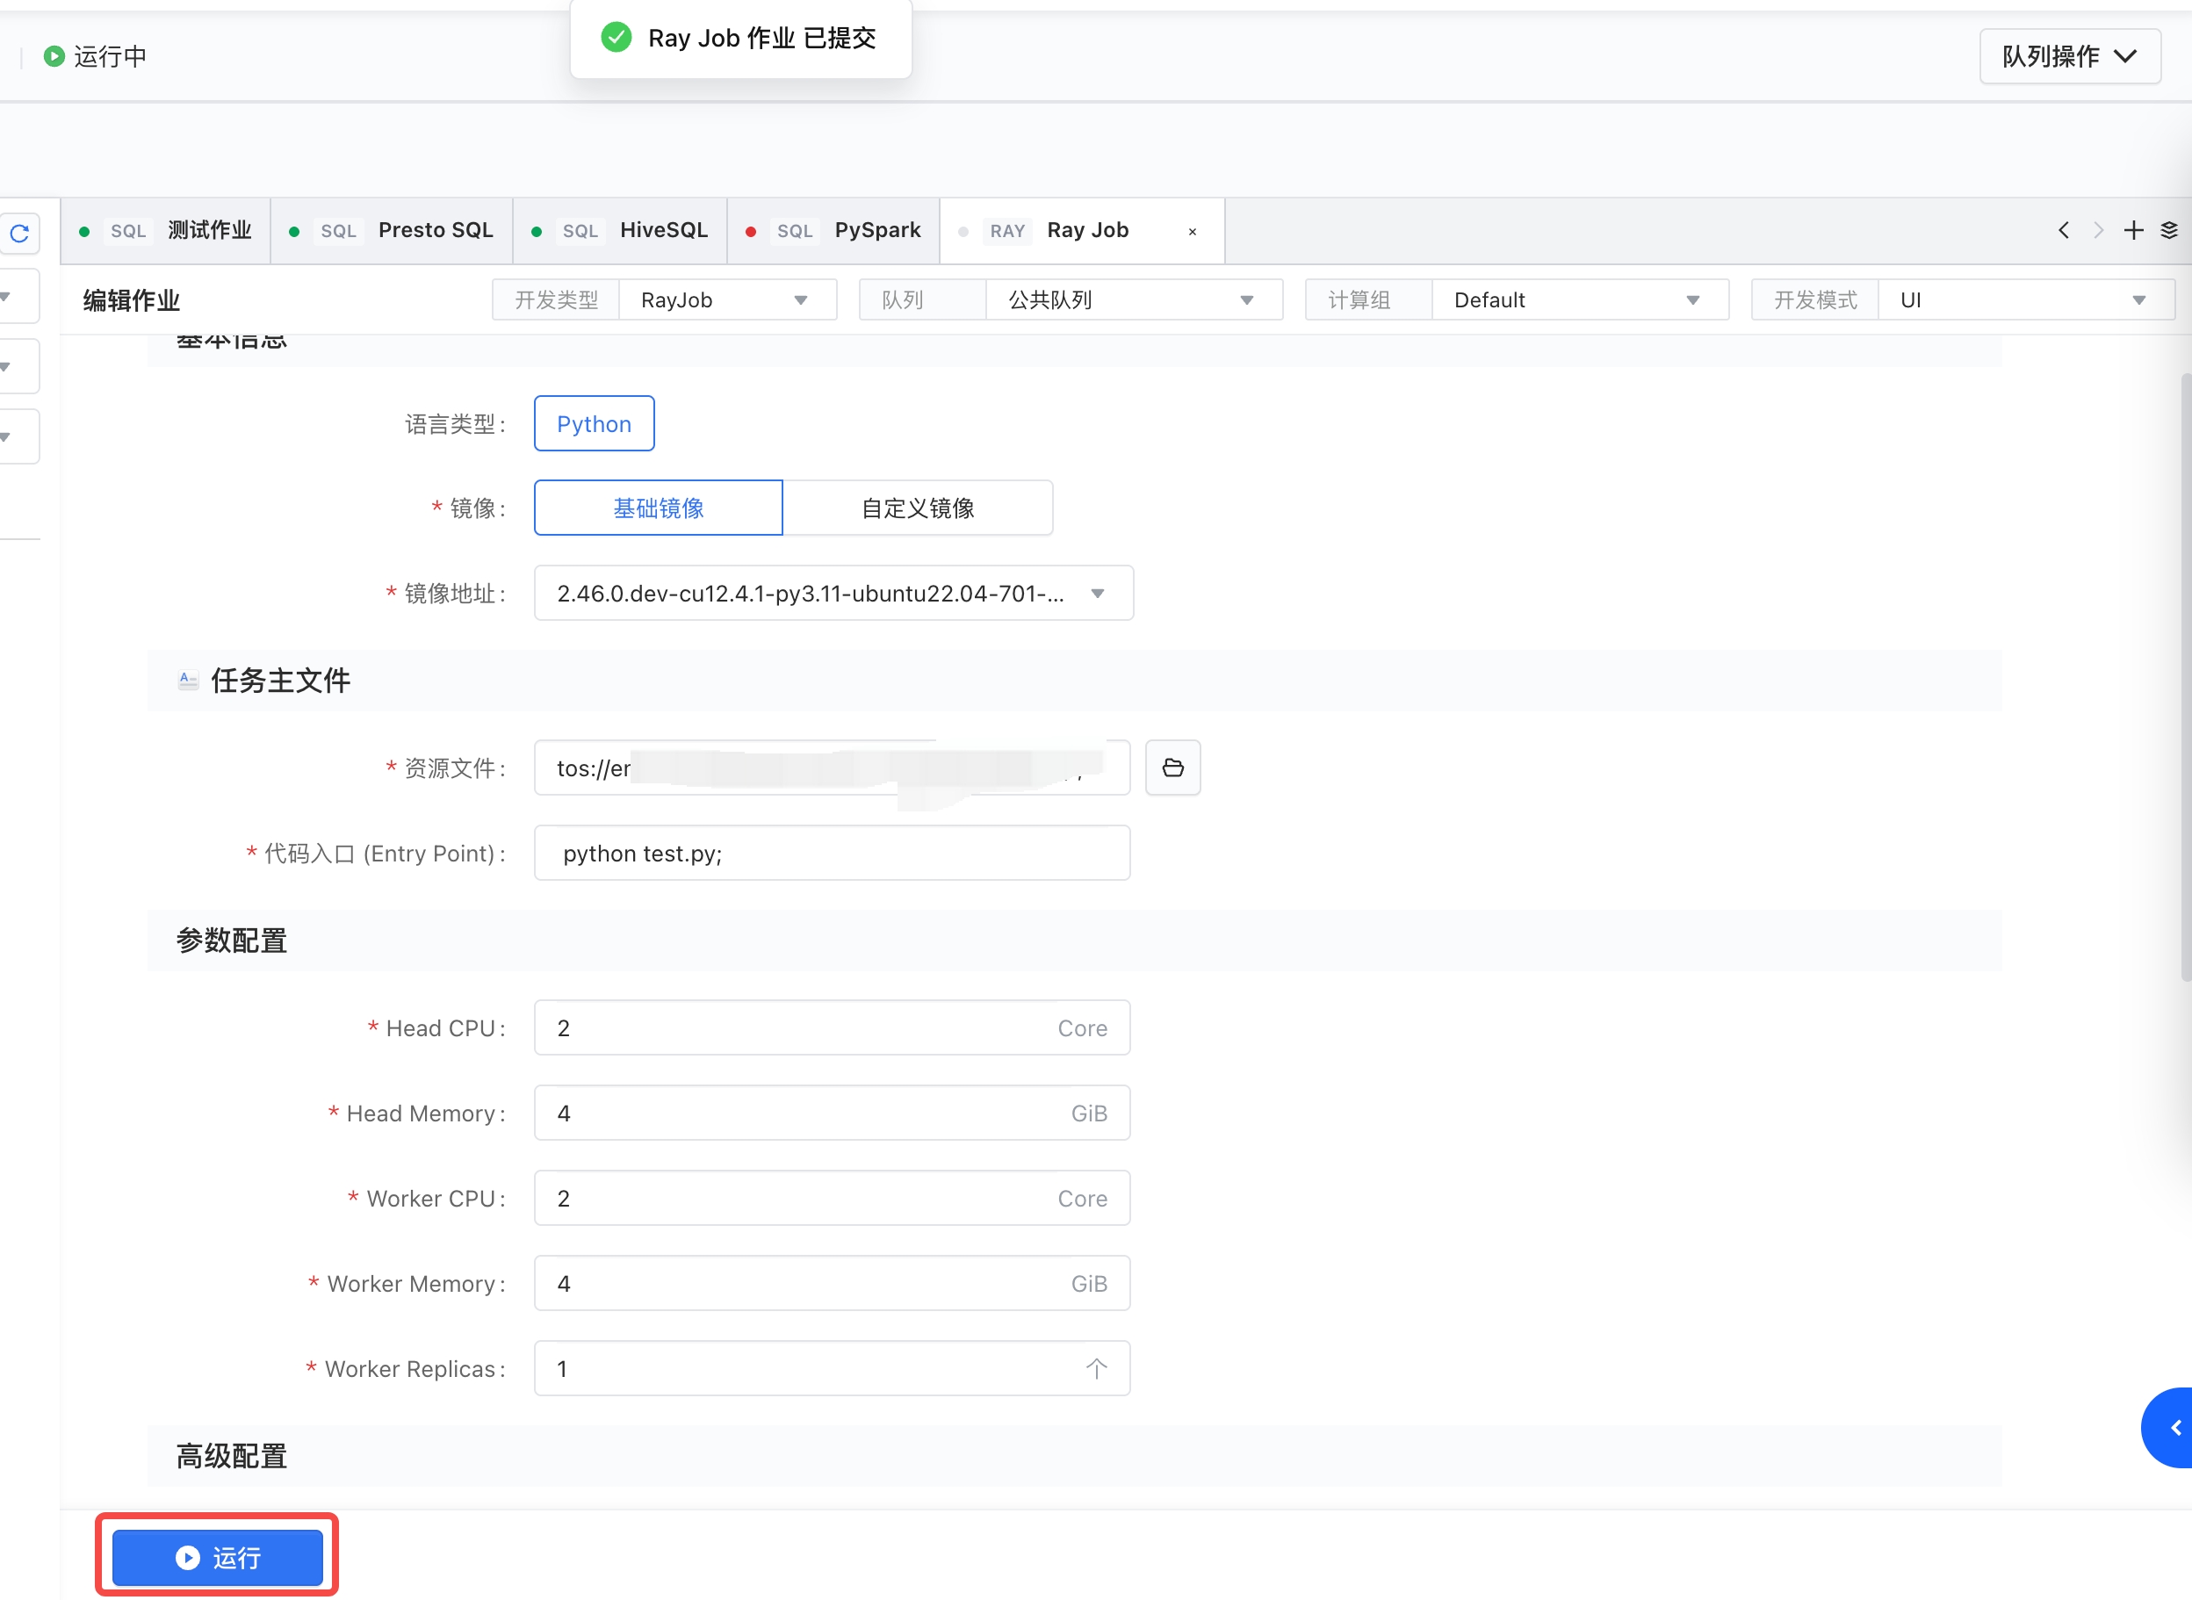Click the plus icon to add tab
This screenshot has height=1600, width=2192.
coord(2133,230)
